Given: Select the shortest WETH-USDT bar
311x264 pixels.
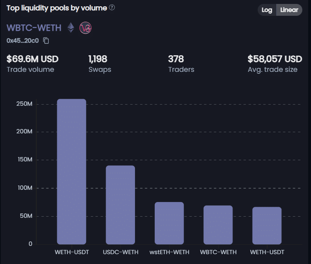Looking at the screenshot, I should tap(267, 226).
